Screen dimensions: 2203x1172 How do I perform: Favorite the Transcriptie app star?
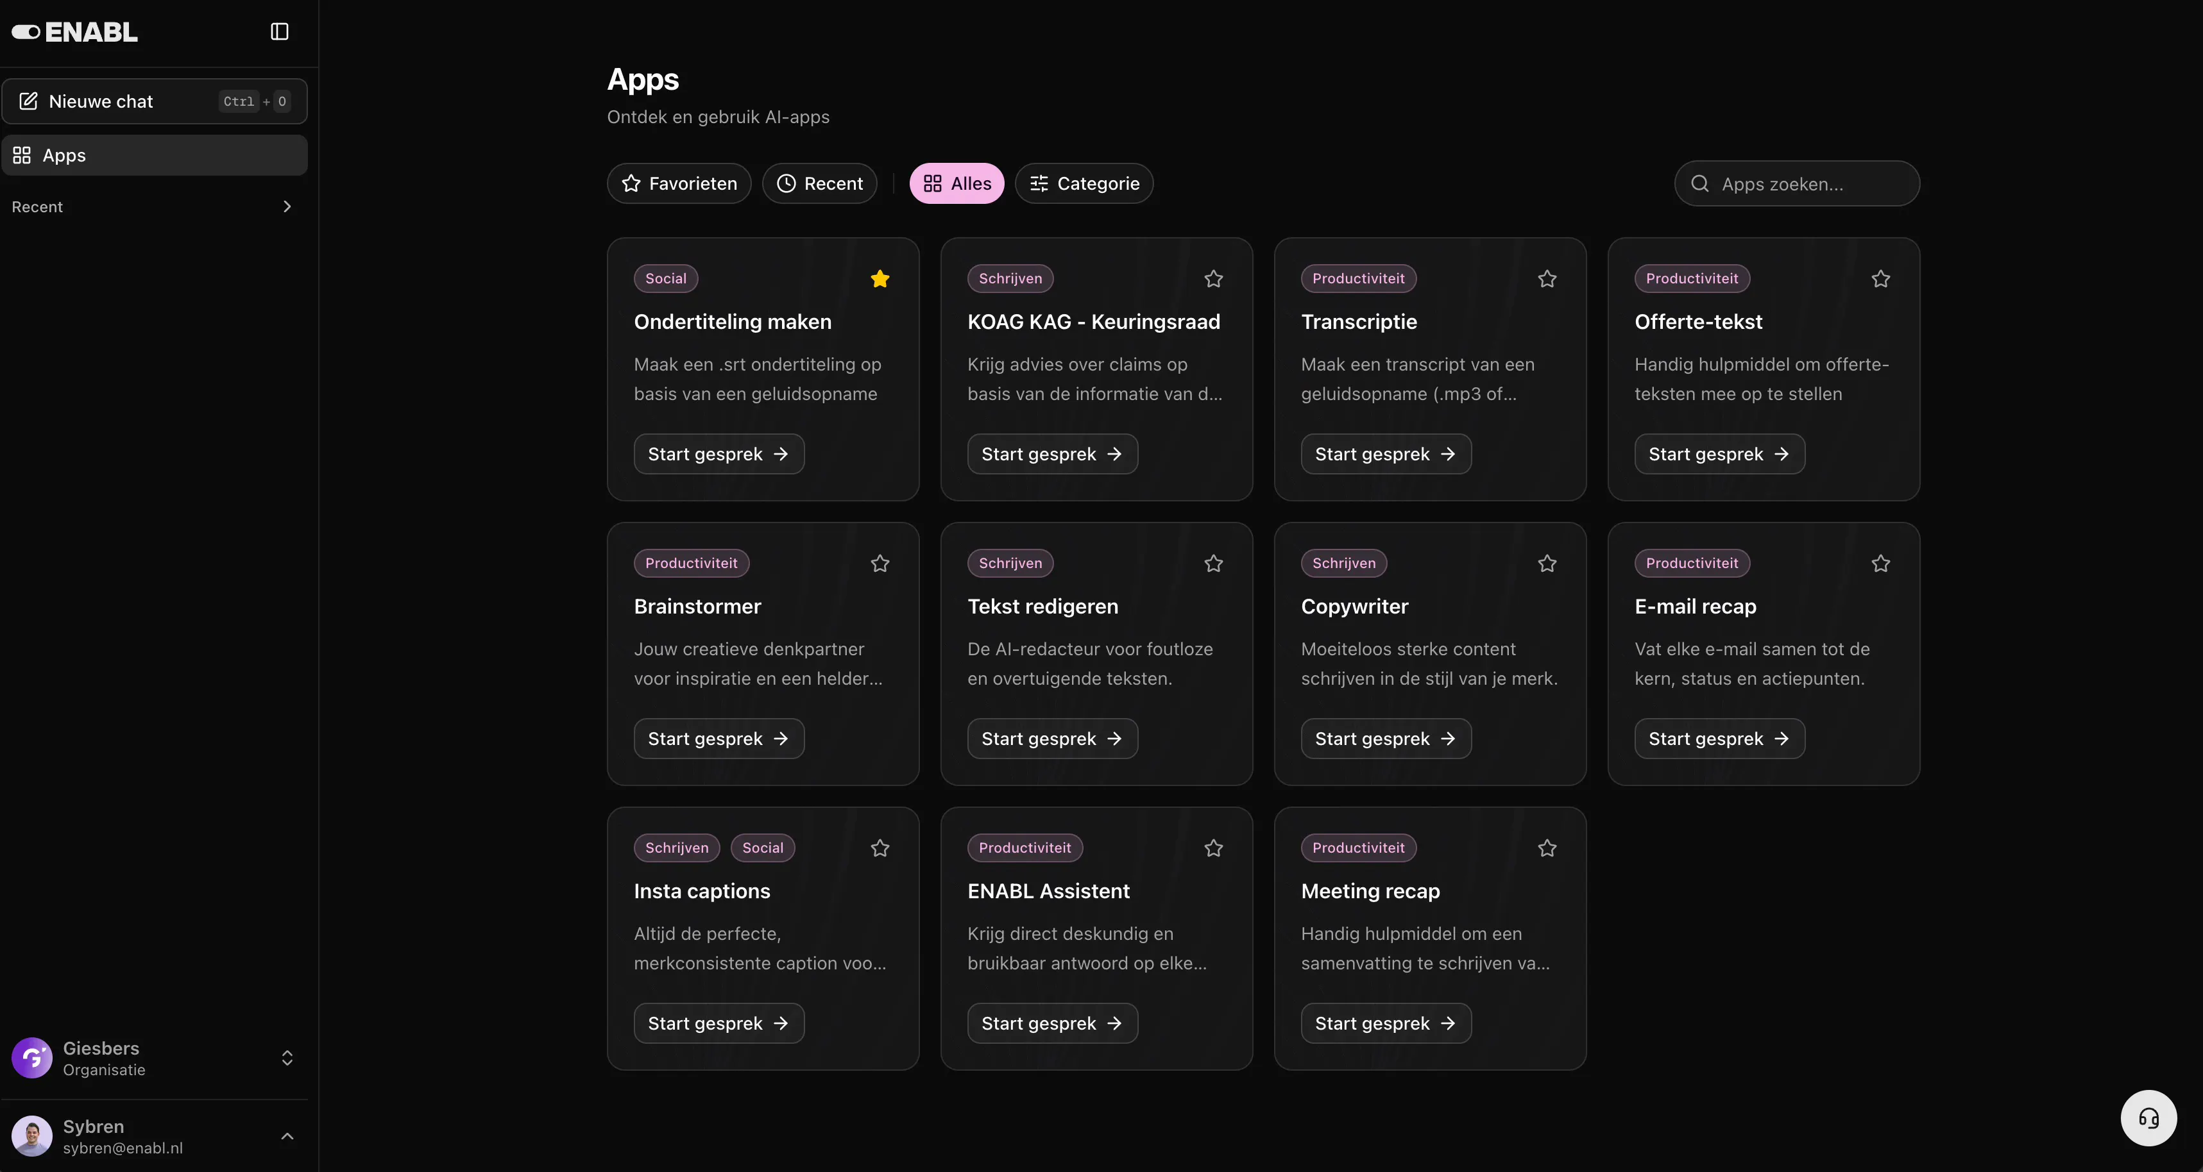click(x=1547, y=279)
